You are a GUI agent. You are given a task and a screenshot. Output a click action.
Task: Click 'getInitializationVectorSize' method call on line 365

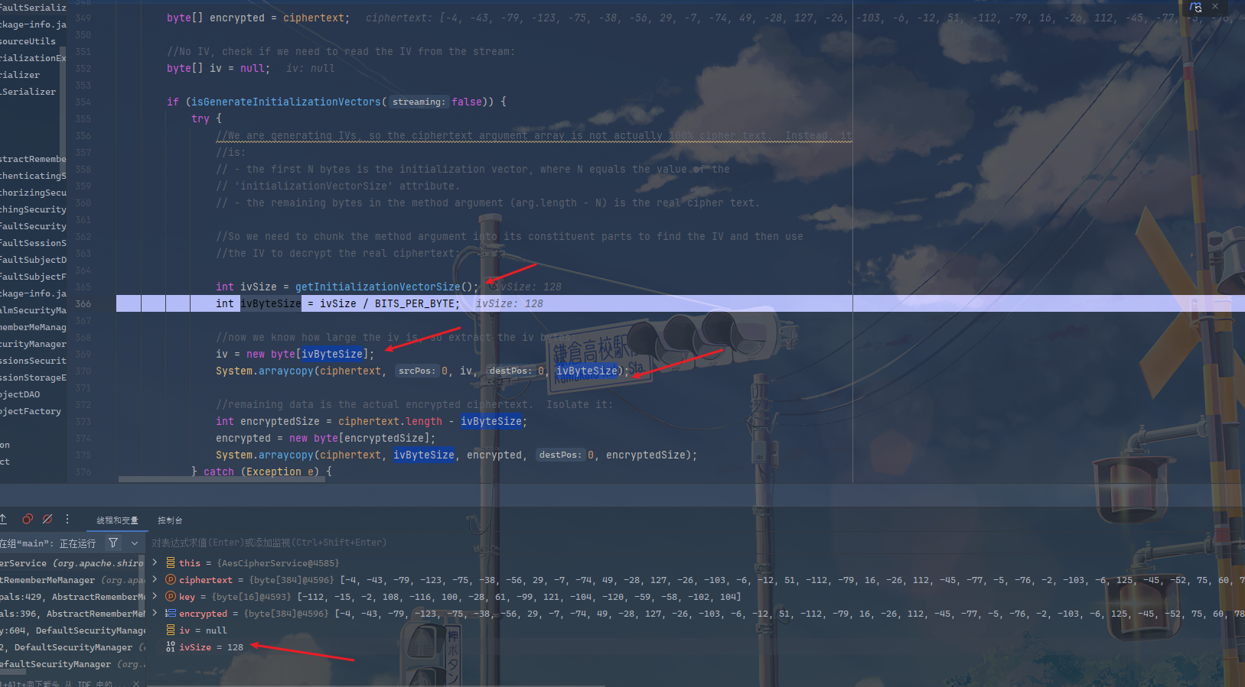pos(378,287)
